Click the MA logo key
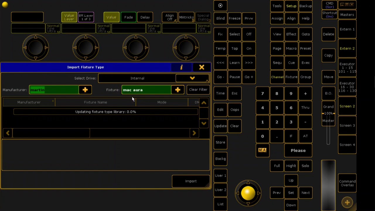The width and height of the screenshot is (375, 211). (x=262, y=150)
